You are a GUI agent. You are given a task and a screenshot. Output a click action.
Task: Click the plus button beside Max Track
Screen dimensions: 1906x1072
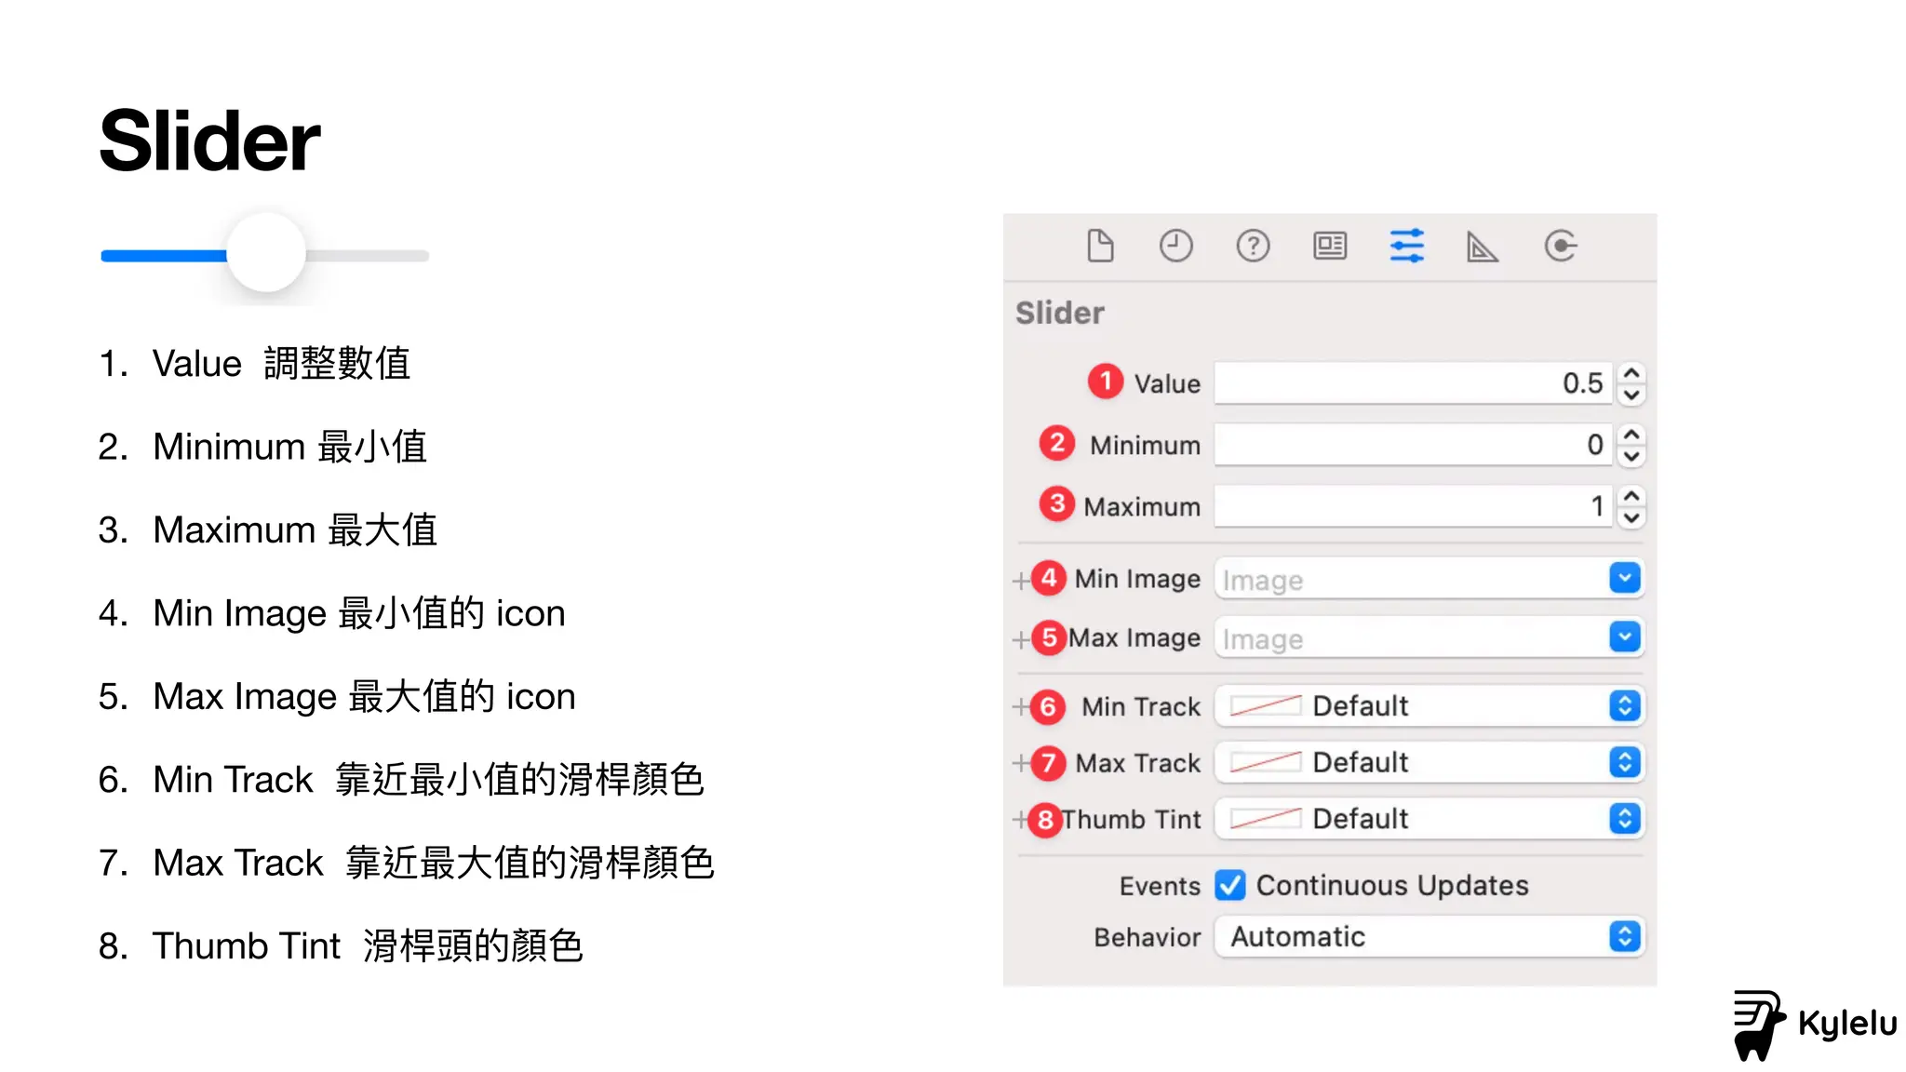[x=1021, y=764]
